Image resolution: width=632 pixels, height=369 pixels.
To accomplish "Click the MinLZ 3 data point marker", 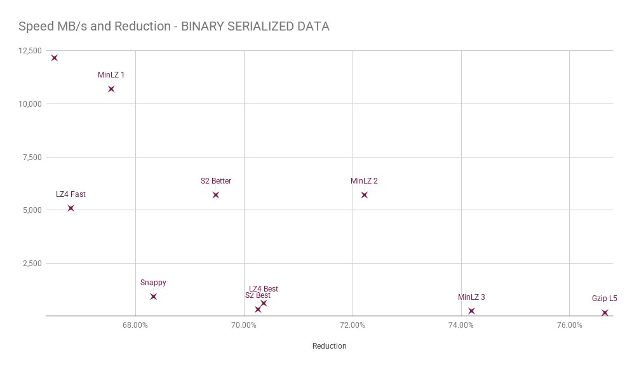I will pos(471,311).
